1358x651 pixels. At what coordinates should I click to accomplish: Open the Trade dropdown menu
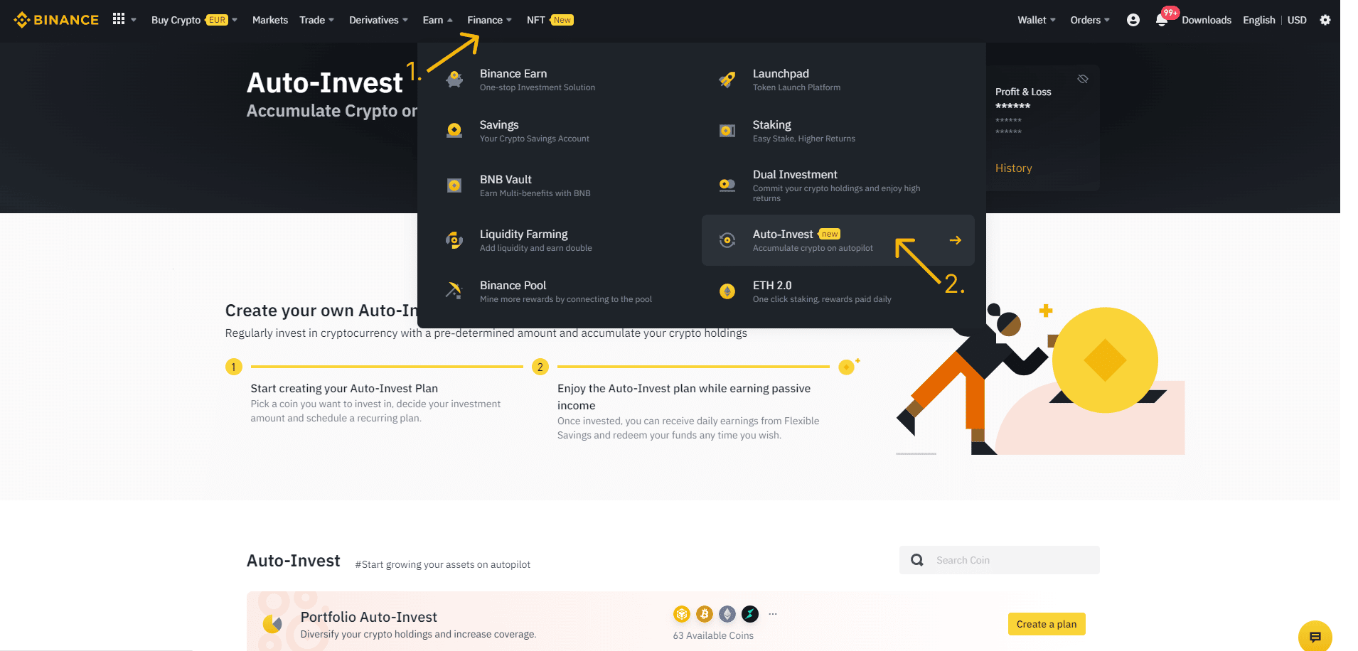coord(316,20)
